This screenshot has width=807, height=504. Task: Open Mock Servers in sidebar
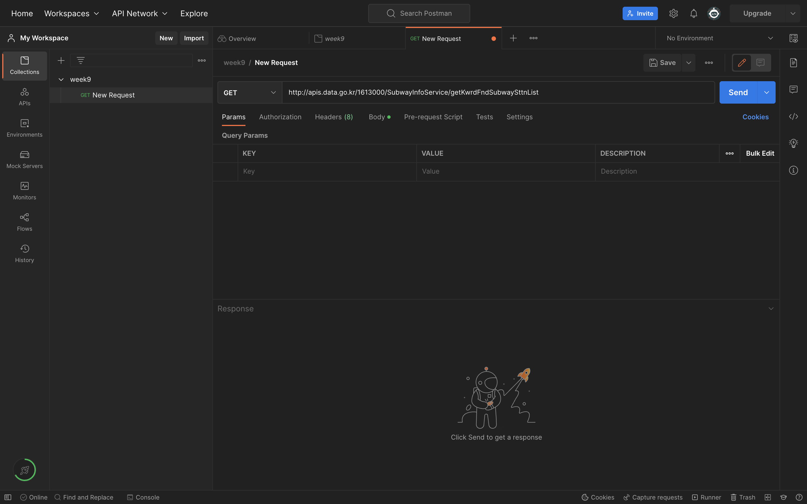point(24,159)
